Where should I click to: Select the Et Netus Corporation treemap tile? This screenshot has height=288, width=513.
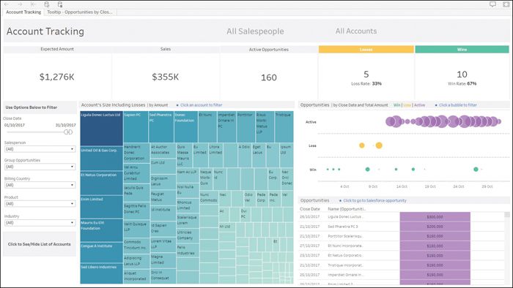[x=101, y=183]
